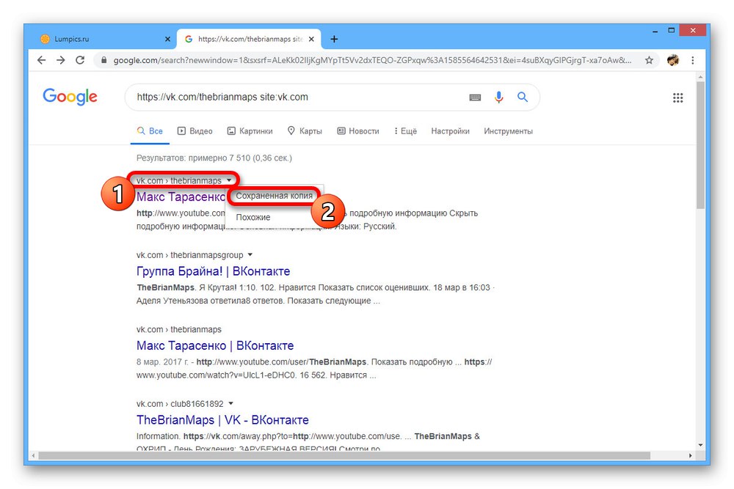Click the horizontal scrollbar thumb
Screen dimensions: 734x489
[x=344, y=455]
